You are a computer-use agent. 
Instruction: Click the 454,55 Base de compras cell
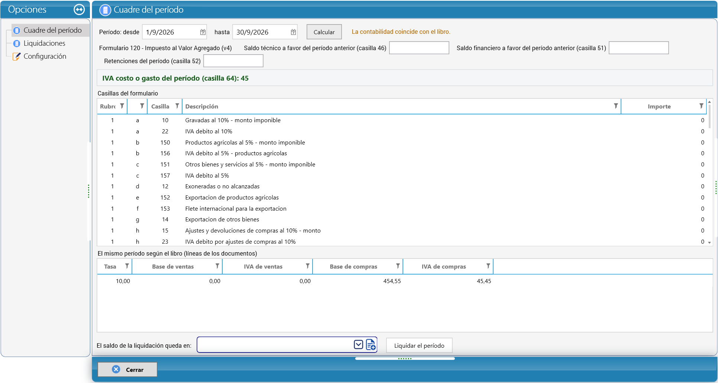click(x=358, y=281)
